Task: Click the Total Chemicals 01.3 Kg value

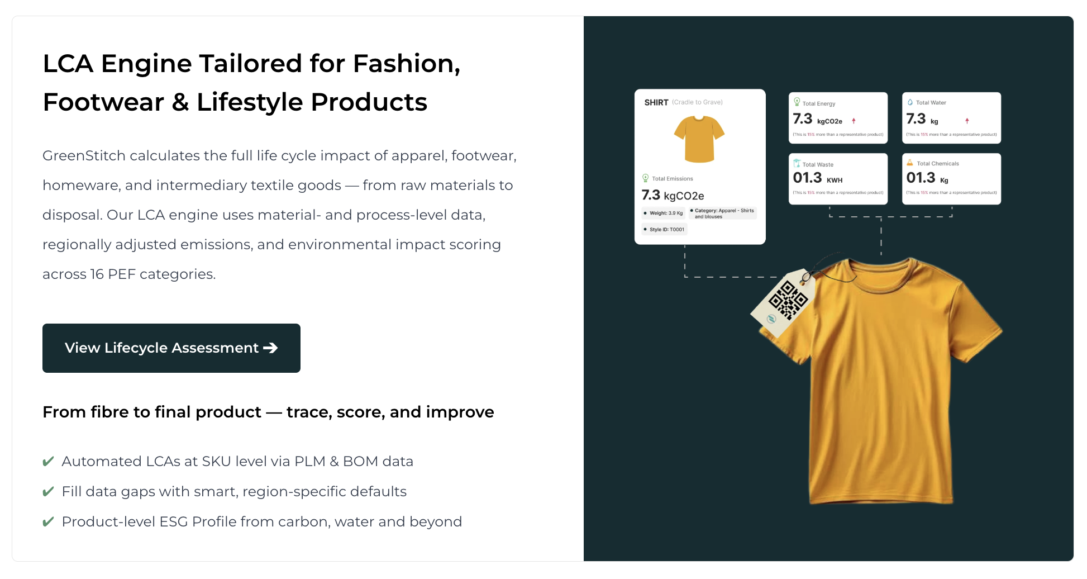Action: click(x=927, y=178)
